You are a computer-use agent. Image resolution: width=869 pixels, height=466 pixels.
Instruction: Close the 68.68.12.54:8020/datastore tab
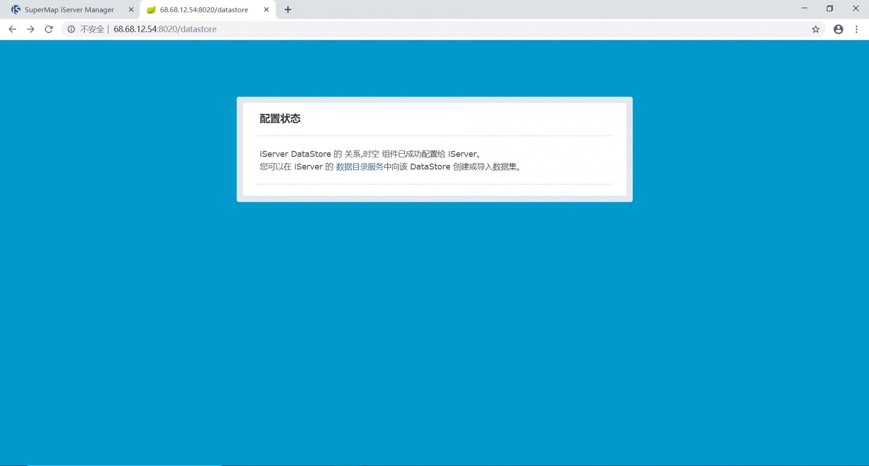(266, 10)
